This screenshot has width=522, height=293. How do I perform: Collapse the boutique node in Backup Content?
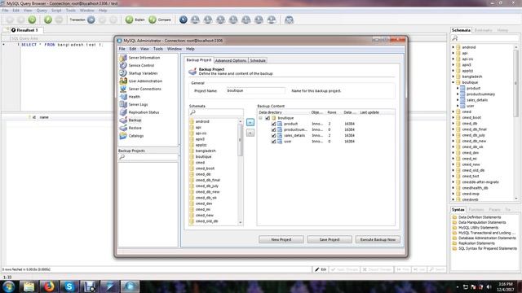point(261,118)
